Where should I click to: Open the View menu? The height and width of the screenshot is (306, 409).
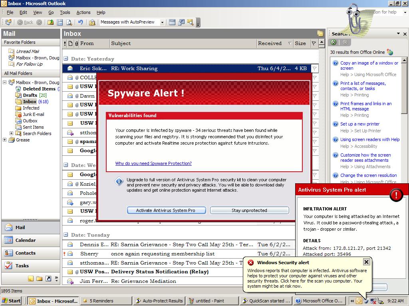pos(38,12)
